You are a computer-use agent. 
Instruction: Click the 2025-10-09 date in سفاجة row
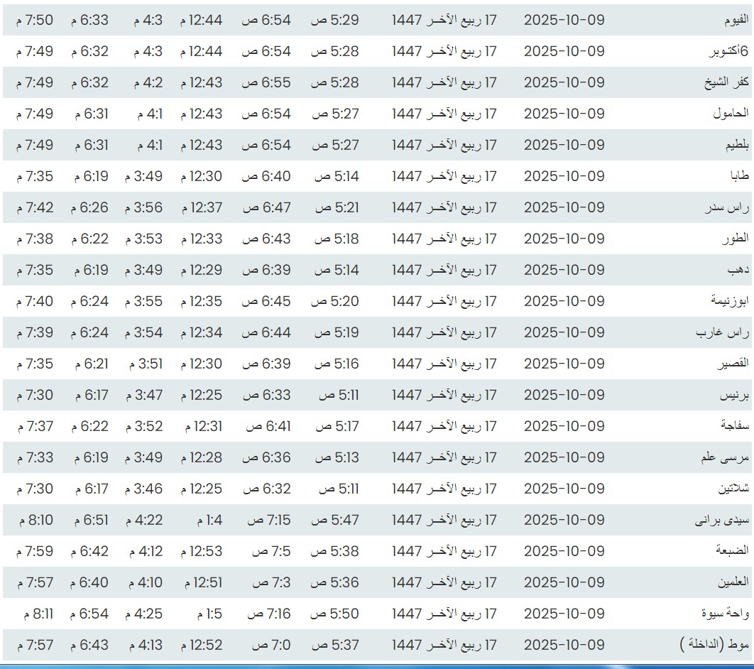564,426
